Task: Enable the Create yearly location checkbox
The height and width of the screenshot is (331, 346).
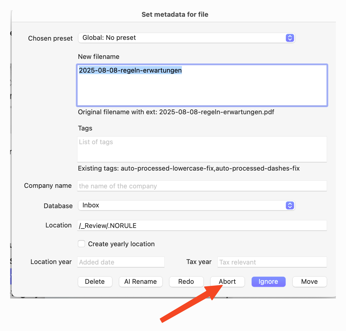Action: coord(81,244)
